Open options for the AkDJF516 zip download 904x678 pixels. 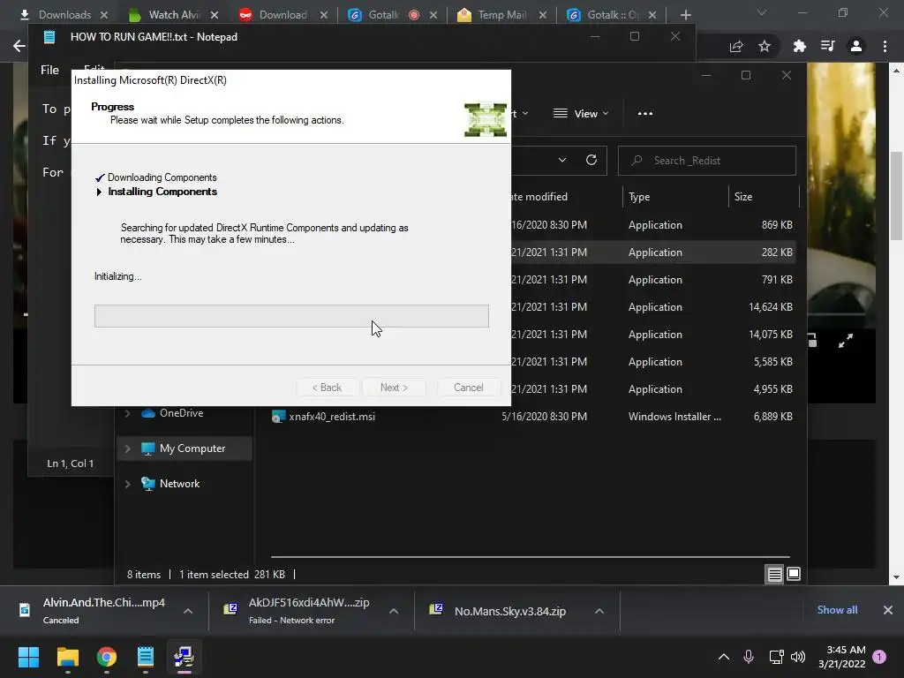click(x=394, y=611)
